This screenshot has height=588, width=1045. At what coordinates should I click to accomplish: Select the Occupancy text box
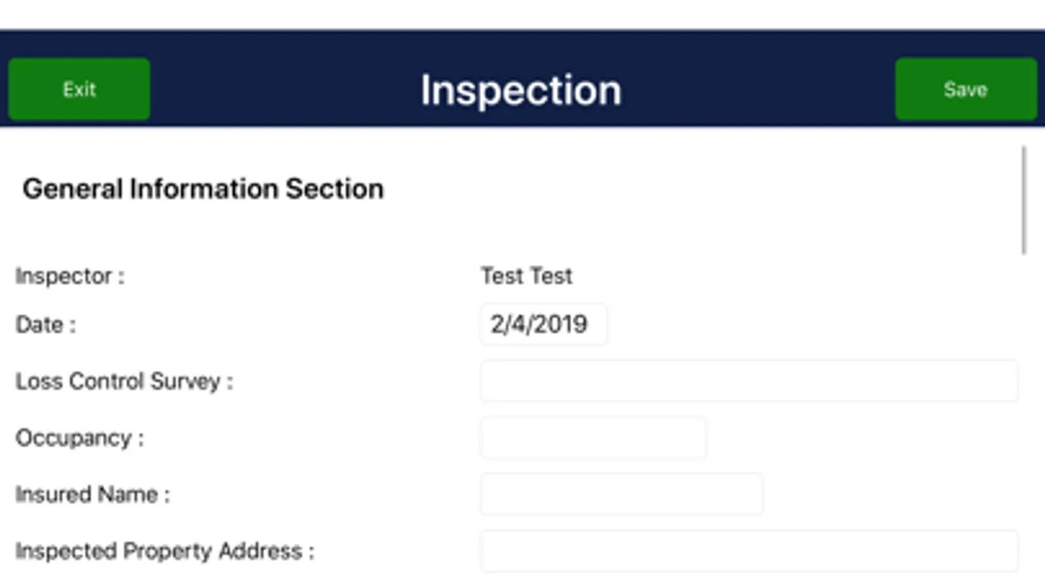coord(593,438)
